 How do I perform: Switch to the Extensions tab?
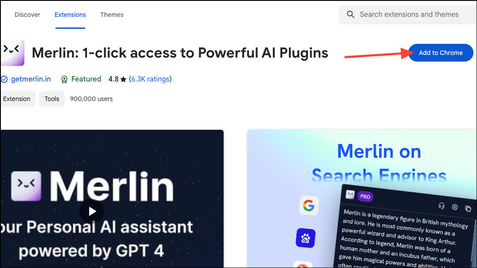pyautogui.click(x=70, y=15)
